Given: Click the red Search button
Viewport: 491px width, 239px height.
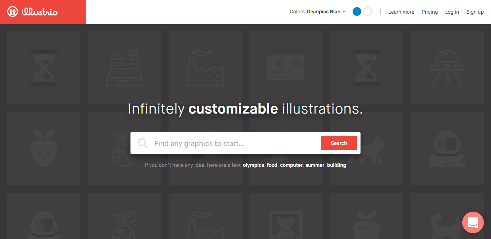Looking at the screenshot, I should click(339, 143).
